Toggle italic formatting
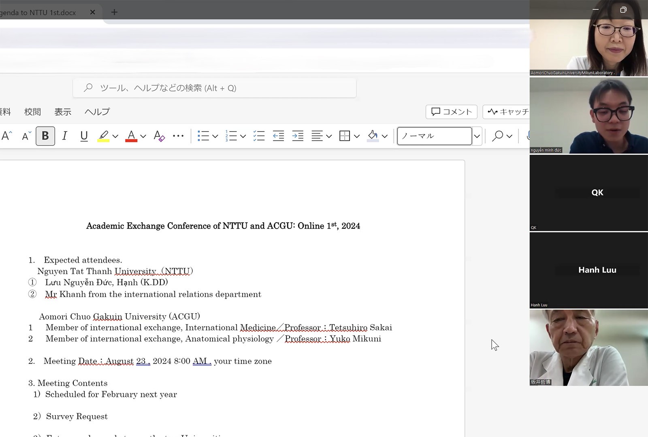Image resolution: width=648 pixels, height=437 pixels. coord(64,136)
